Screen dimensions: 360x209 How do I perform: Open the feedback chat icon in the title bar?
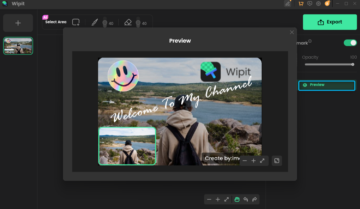[309, 4]
